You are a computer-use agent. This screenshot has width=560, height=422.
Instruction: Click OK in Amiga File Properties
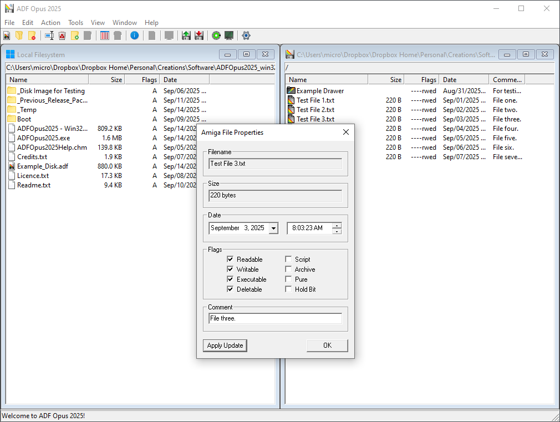[x=327, y=345]
